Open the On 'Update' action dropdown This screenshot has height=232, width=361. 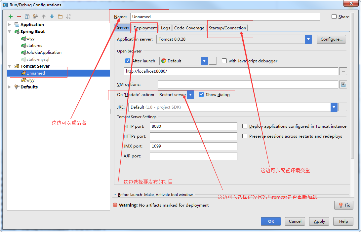coord(190,95)
